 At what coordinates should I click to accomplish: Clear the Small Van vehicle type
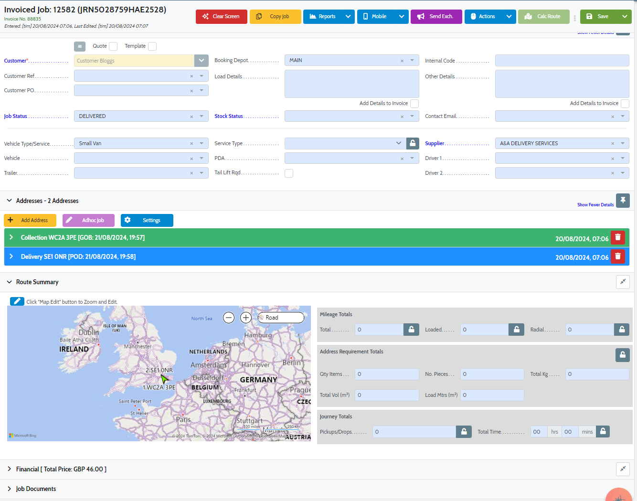191,144
